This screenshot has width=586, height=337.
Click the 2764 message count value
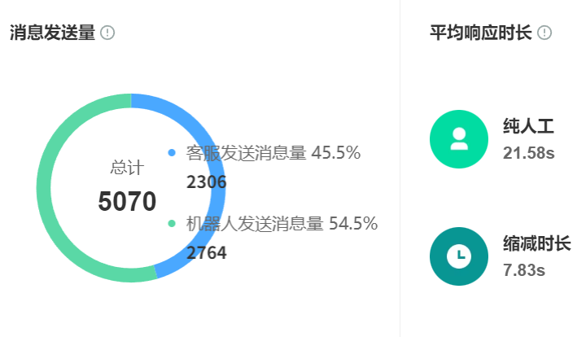[207, 252]
